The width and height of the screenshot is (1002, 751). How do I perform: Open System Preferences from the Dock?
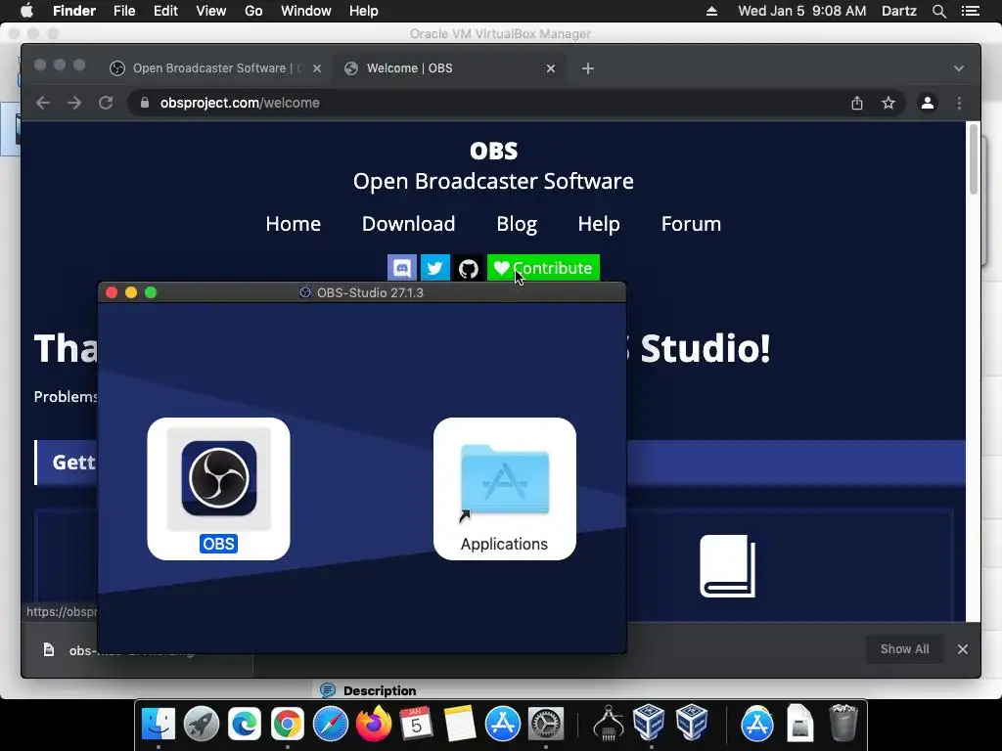pyautogui.click(x=545, y=724)
